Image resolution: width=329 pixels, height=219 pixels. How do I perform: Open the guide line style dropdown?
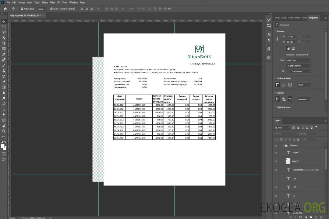coord(304,99)
